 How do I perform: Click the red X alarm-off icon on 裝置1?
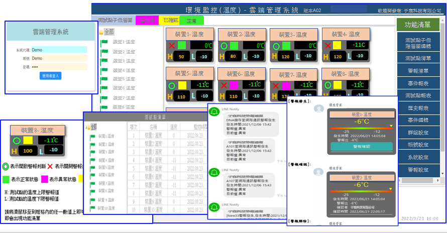click(172, 46)
